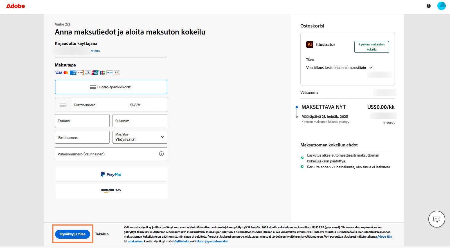Click the Adobe logo

click(15, 6)
